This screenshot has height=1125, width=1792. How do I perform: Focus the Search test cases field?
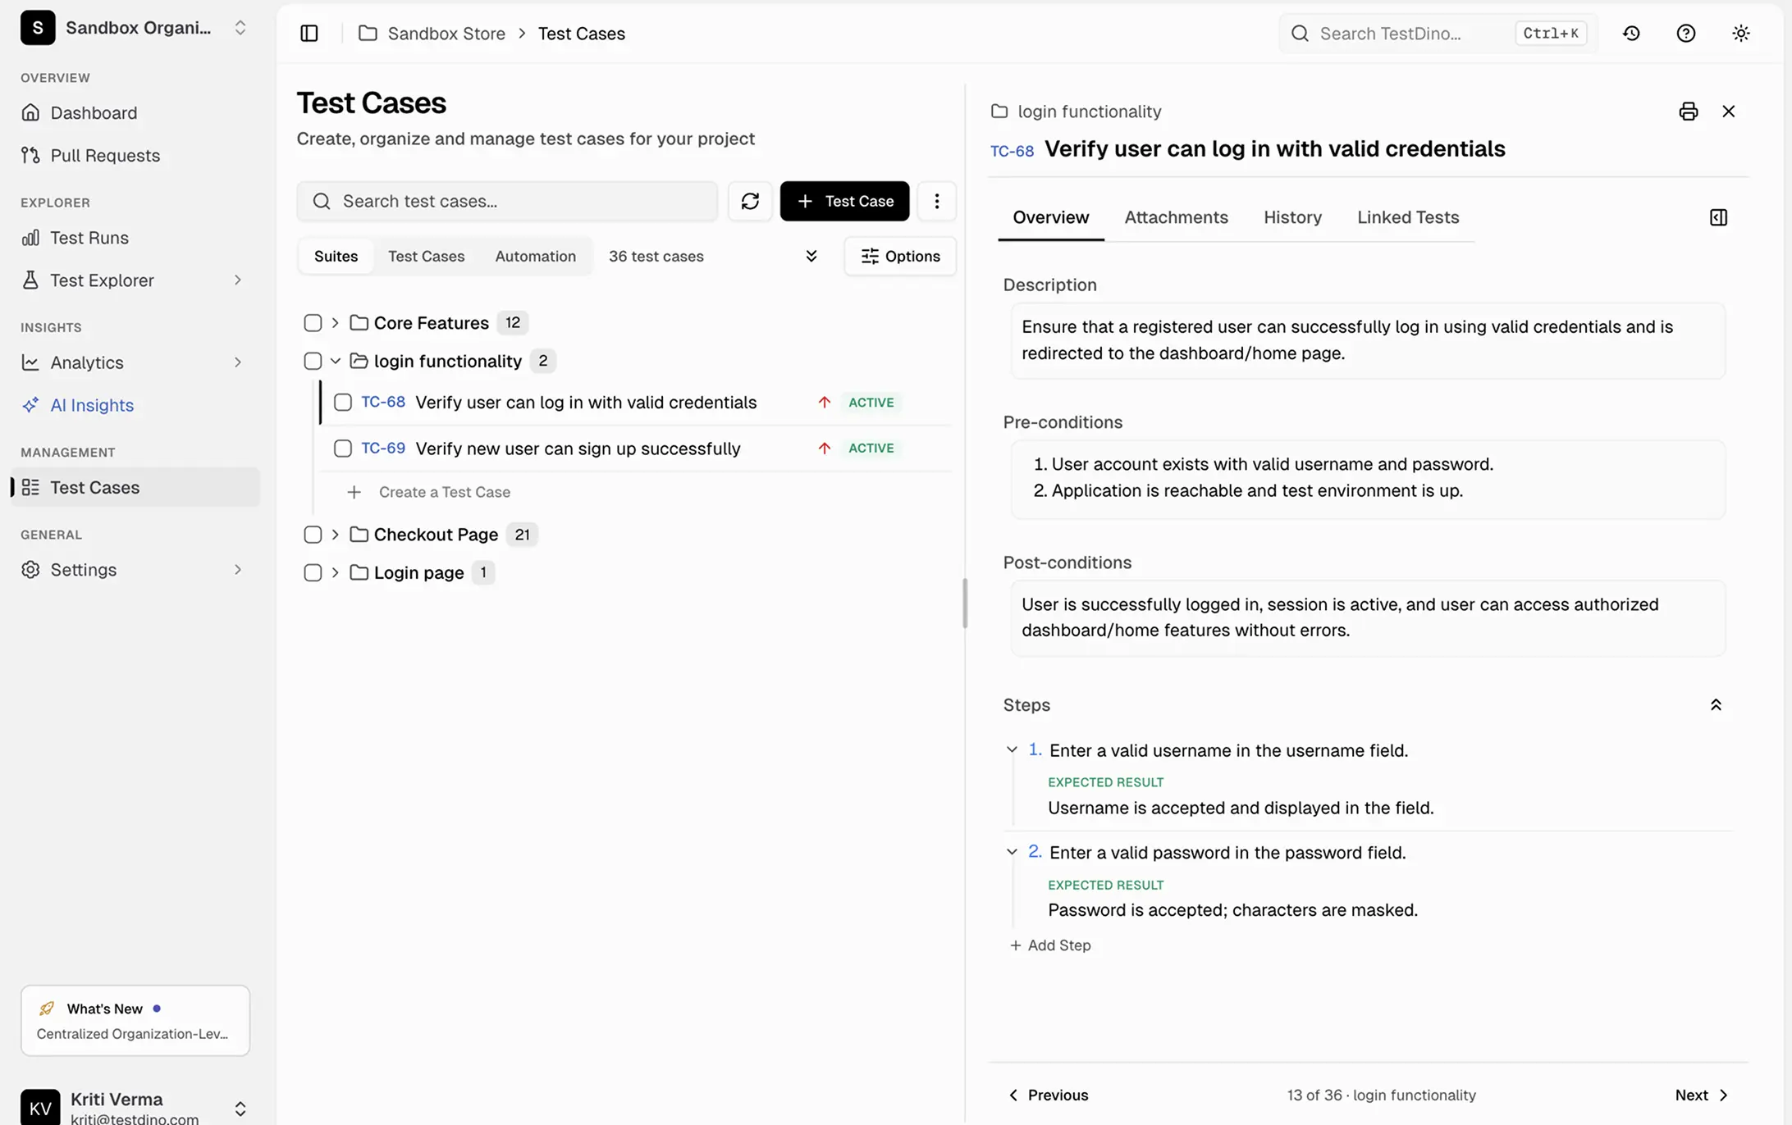(507, 201)
